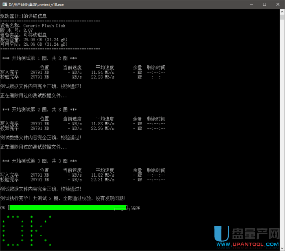Click the 开始测试第 2 圈 heading
Image resolution: width=285 pixels, height=251 pixels.
point(39,109)
